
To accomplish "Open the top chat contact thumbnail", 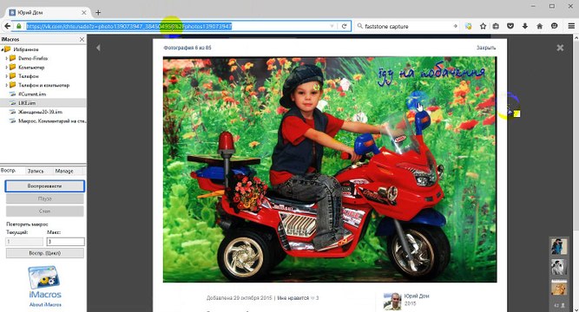I will [x=559, y=246].
